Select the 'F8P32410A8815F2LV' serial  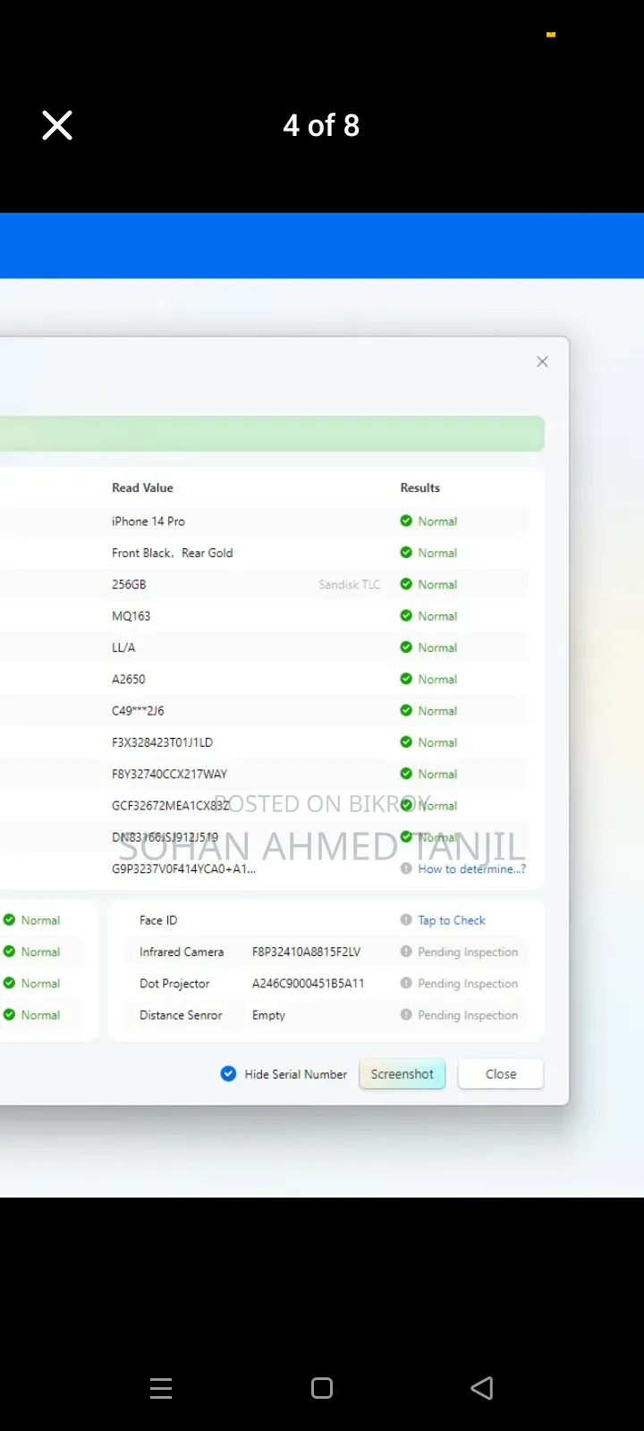306,952
